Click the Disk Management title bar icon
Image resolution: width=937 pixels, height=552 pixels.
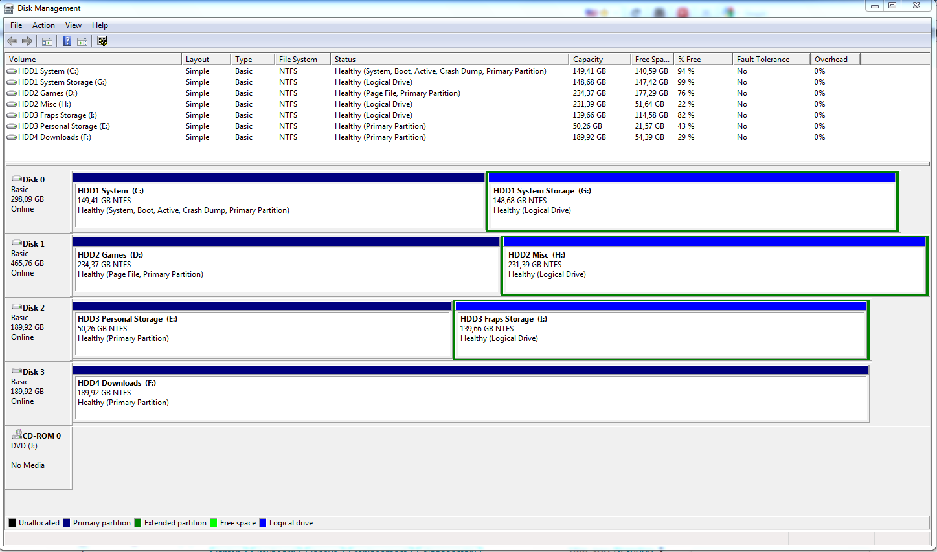(9, 8)
